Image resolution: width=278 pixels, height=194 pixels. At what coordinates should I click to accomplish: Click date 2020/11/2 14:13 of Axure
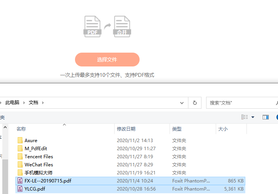(x=135, y=141)
